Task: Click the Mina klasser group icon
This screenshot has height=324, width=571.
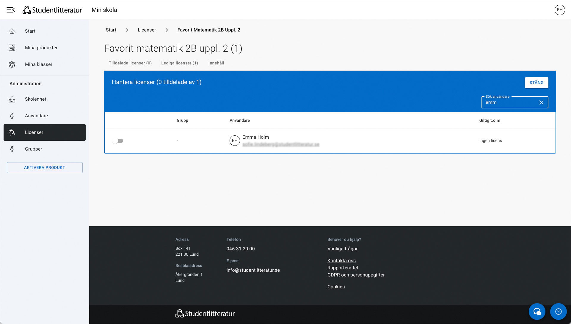Action: [12, 64]
